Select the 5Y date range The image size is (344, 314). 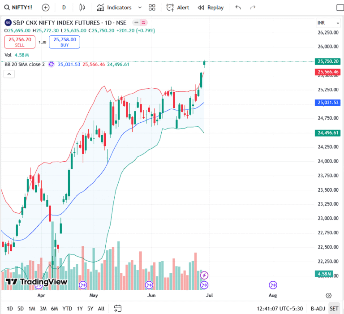pyautogui.click(x=90, y=309)
